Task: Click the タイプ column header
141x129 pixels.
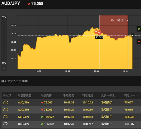Action: coord(7,96)
